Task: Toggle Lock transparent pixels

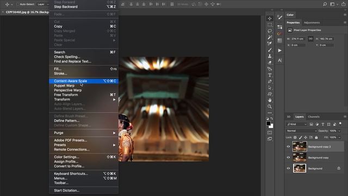Action: coord(295,138)
